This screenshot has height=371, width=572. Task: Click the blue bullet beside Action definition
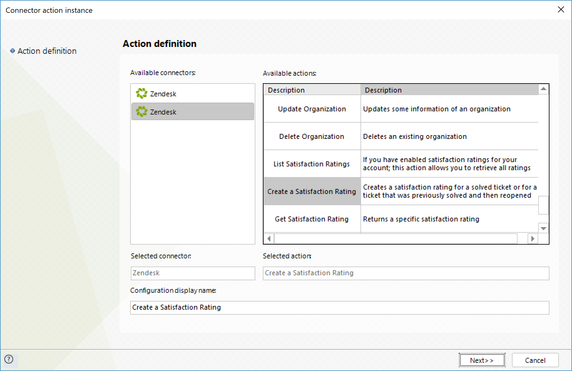13,51
